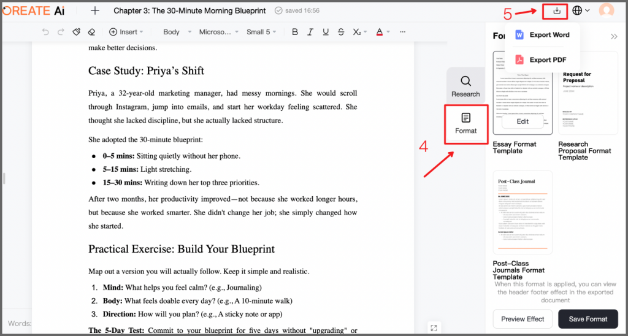Click the left sidebar collapse handle

point(4,178)
